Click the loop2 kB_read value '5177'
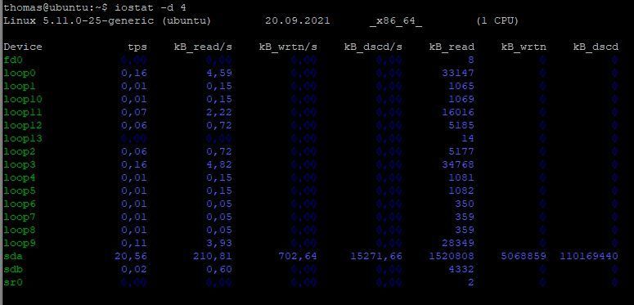Viewport: 634px width, 305px height. pyautogui.click(x=461, y=152)
